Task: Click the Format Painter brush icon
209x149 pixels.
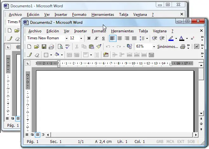Action: pos(99,46)
